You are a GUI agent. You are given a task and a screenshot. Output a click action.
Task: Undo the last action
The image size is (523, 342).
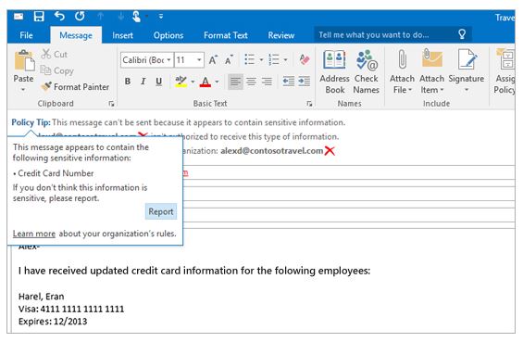click(x=59, y=16)
